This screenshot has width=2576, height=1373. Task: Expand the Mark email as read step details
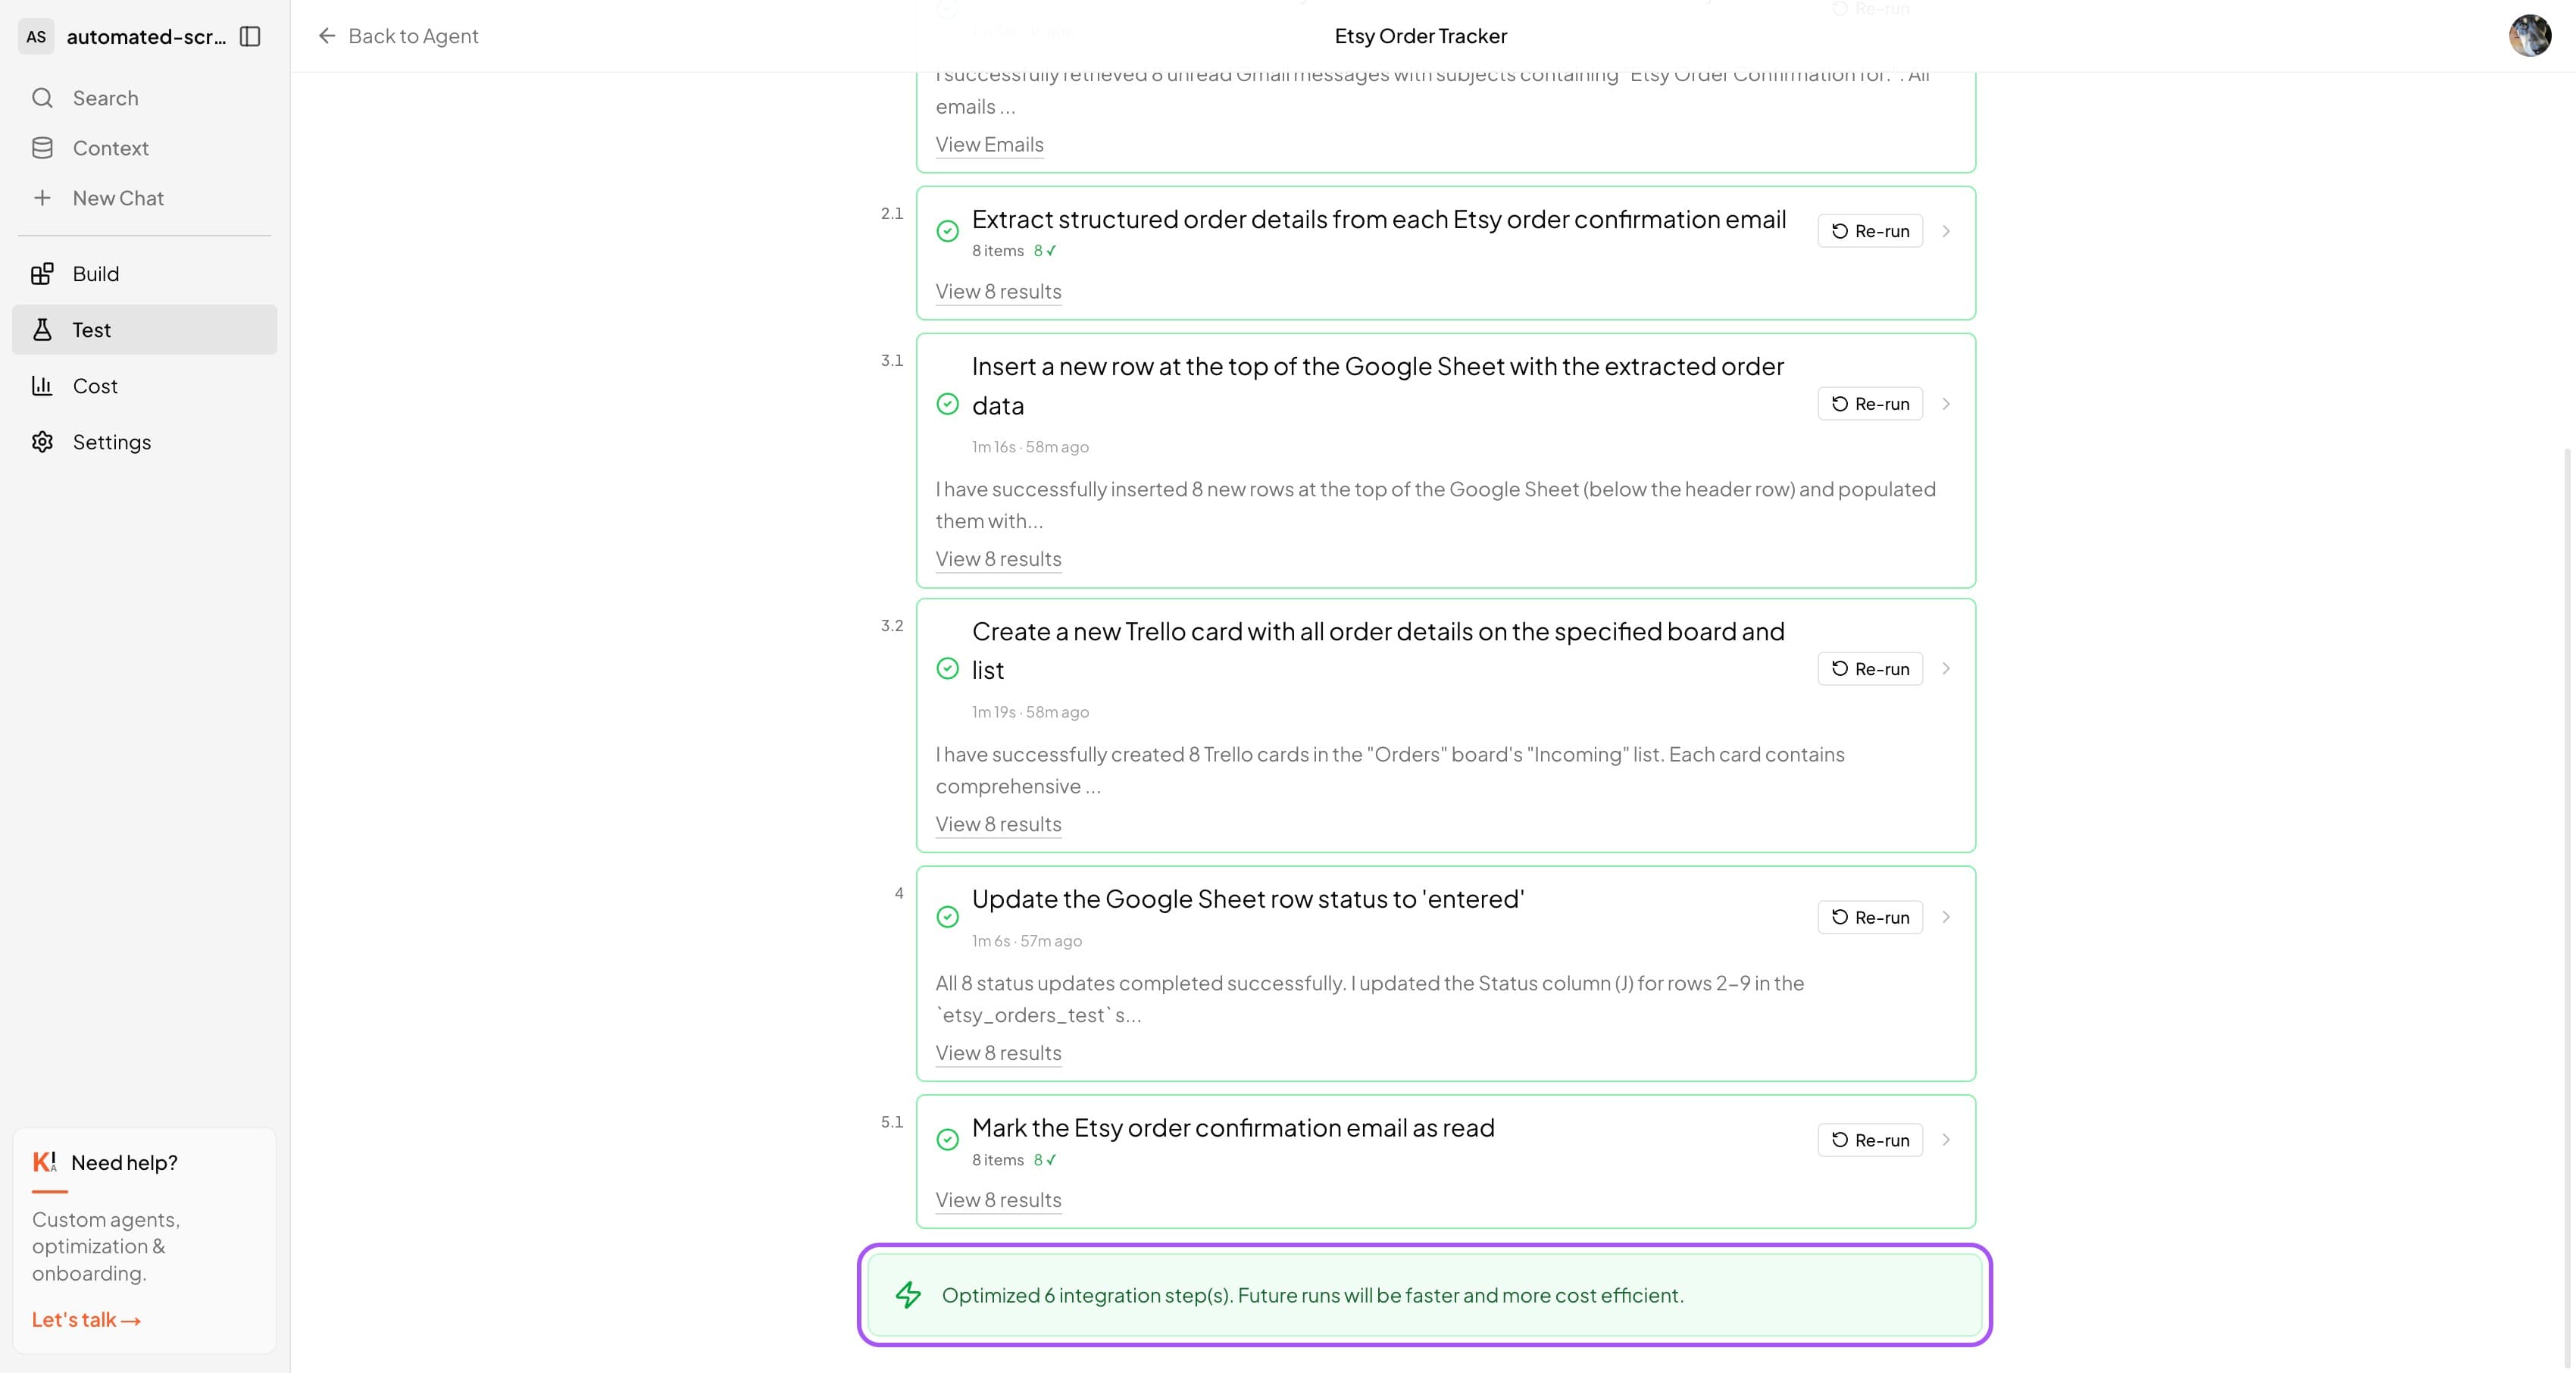click(1946, 1140)
